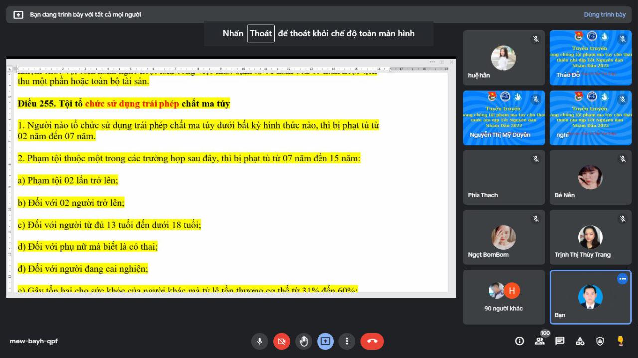Select huệ hân participant tile
Image resolution: width=638 pixels, height=358 pixels.
503,58
